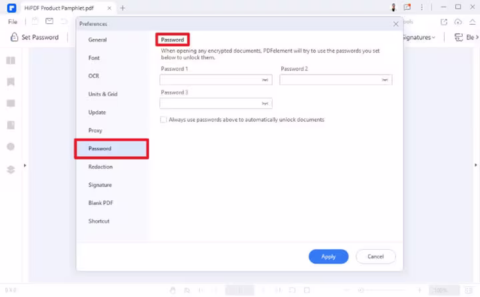Open the bookmark panel icon
Screen dimensions: 480x297
click(11, 82)
